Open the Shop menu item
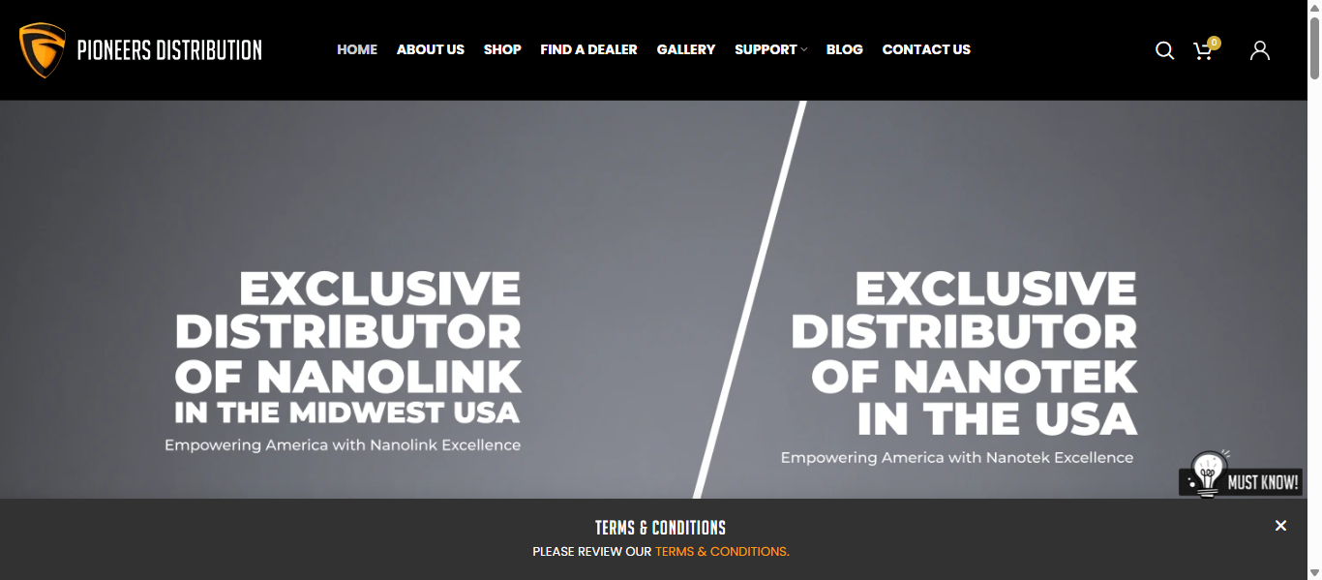 click(x=502, y=49)
